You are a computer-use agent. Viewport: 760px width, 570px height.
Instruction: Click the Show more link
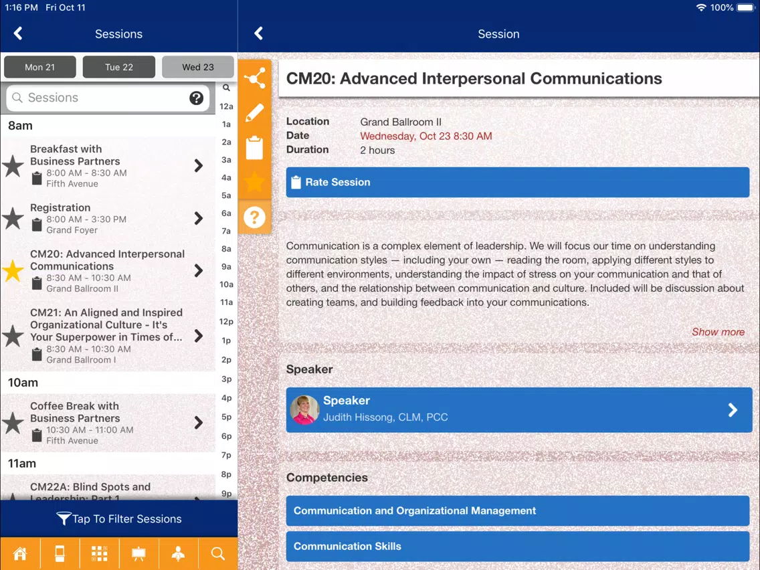(x=718, y=332)
